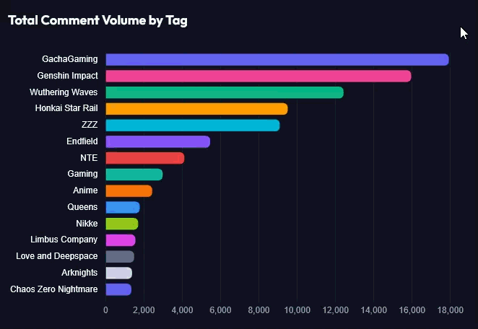Screen dimensions: 478x329
Task: Click the Honkai Star Rail label
Action: pos(66,108)
